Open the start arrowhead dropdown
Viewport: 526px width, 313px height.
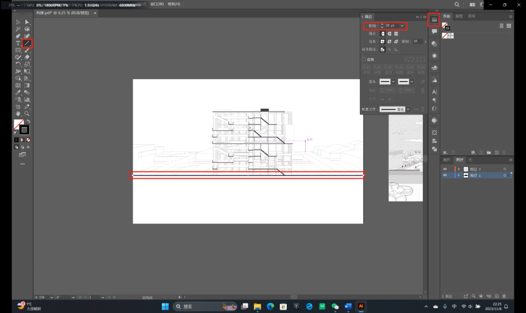tap(393, 82)
